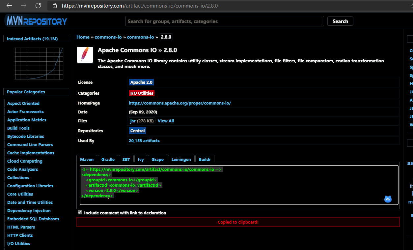
Task: Open the 20,153 artifacts link
Action: coord(144,141)
